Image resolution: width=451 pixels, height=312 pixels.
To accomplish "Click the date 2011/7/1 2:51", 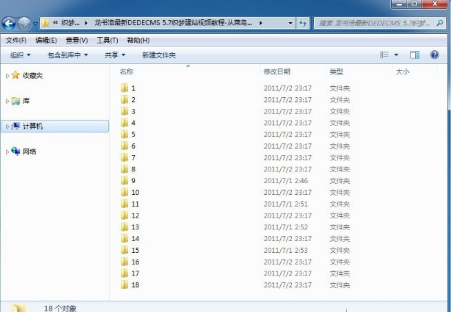I will [286, 204].
